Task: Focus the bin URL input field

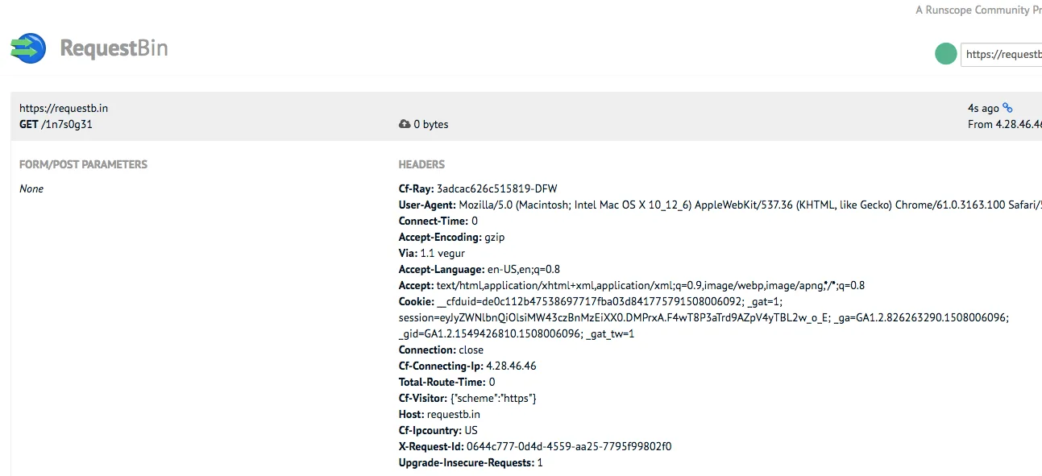Action: pos(1001,54)
